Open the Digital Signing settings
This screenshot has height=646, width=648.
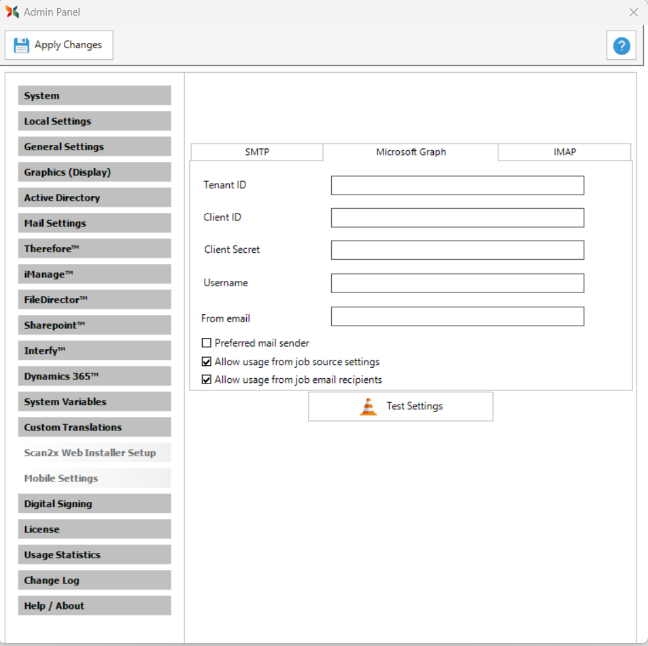click(x=95, y=504)
